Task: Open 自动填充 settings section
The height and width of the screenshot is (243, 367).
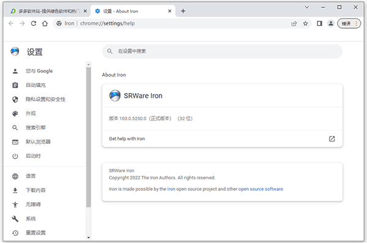Action: click(45, 85)
